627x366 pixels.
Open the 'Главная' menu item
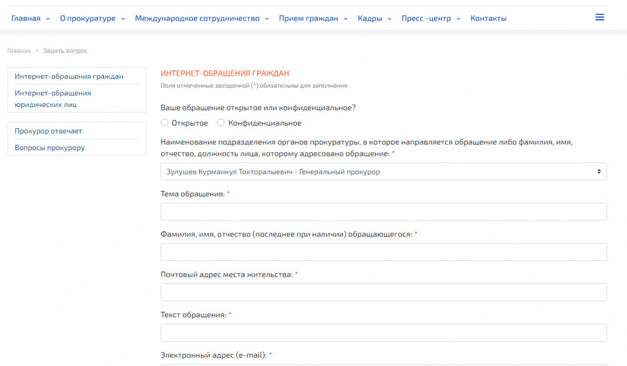coord(26,18)
